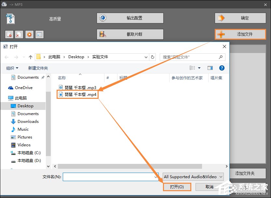Open the All Supported Audio&Video filter dropdown

tap(193, 177)
